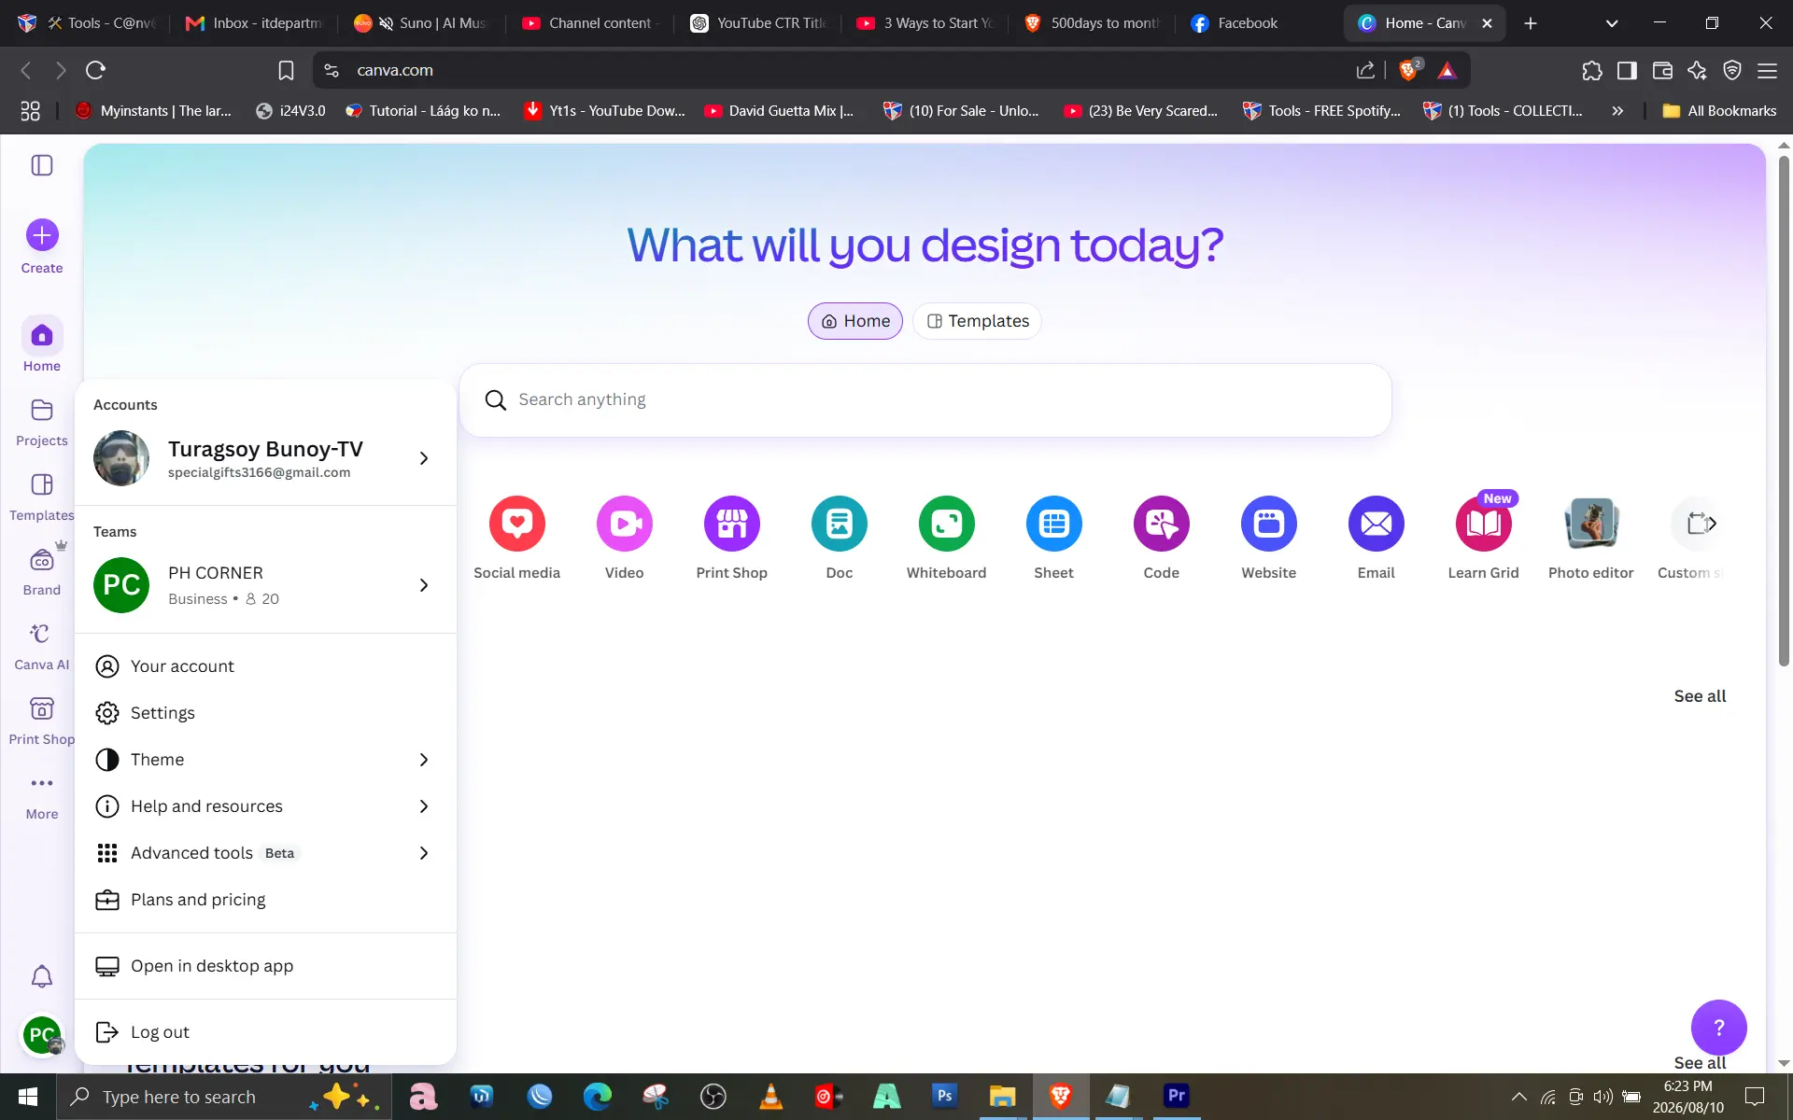Click the PC account avatar at bottom left
This screenshot has width=1793, height=1120.
coord(42,1035)
